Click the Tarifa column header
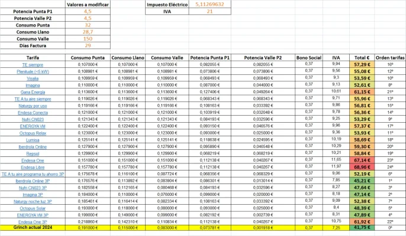Viewport: 406px width, 236px height. (33, 58)
